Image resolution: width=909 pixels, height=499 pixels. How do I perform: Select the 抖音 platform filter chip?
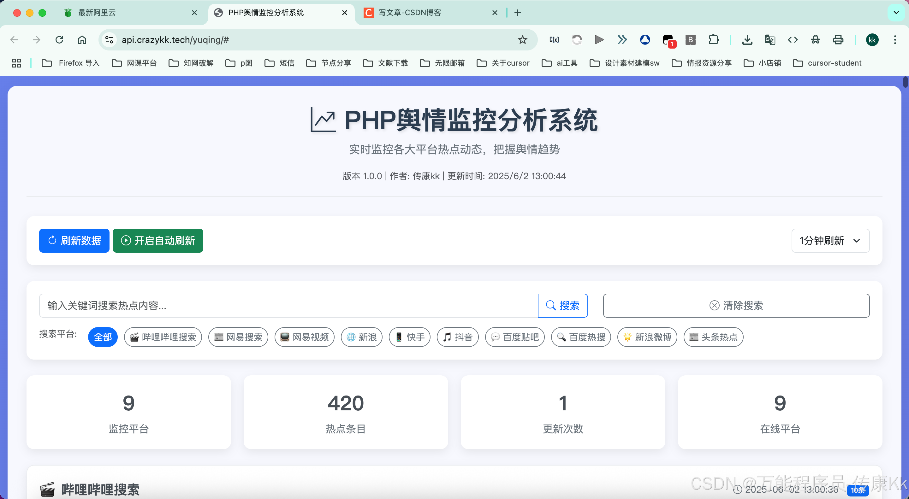(x=457, y=337)
